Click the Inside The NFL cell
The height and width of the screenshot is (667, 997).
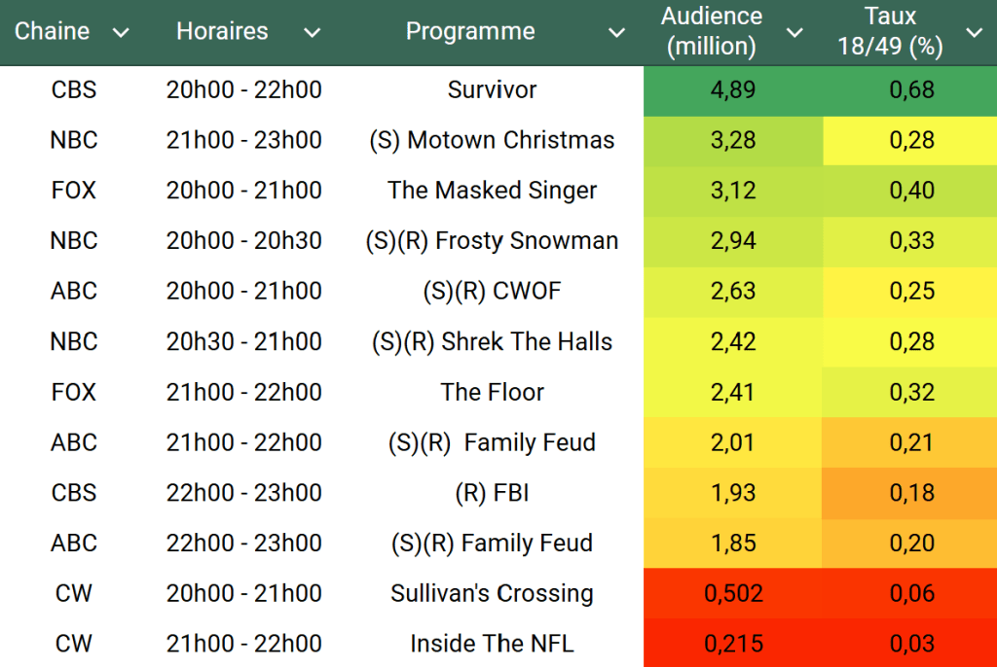492,644
